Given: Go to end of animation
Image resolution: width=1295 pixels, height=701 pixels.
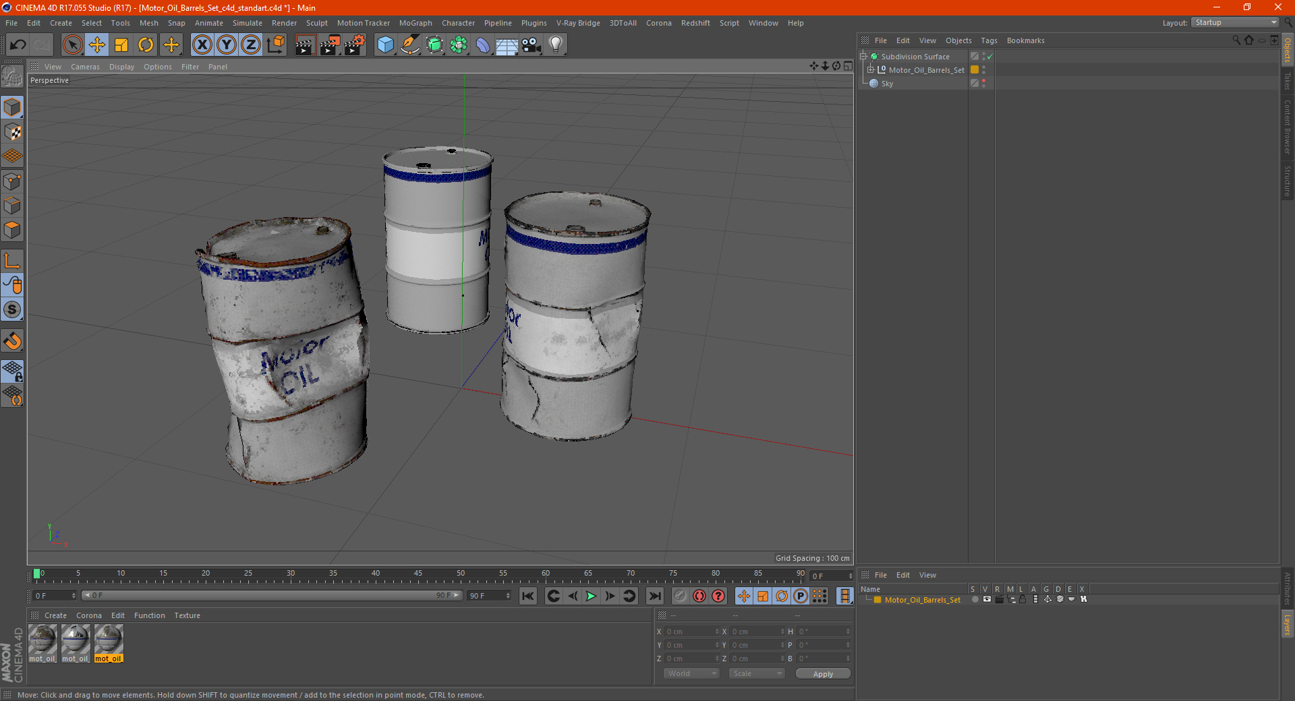Looking at the screenshot, I should 654,596.
